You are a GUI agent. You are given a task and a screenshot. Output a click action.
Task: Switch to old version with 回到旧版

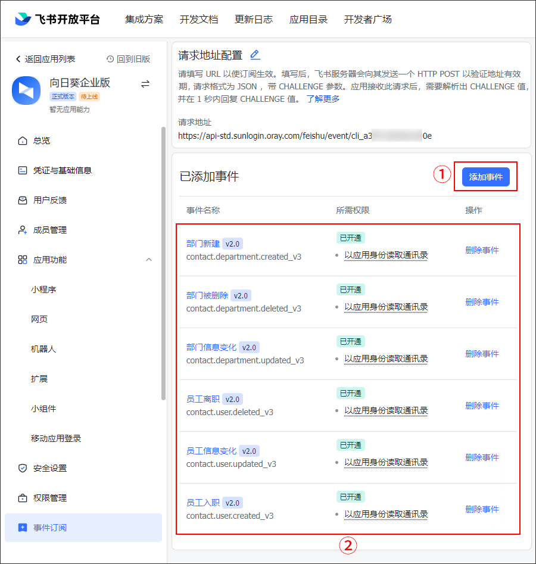pyautogui.click(x=128, y=59)
